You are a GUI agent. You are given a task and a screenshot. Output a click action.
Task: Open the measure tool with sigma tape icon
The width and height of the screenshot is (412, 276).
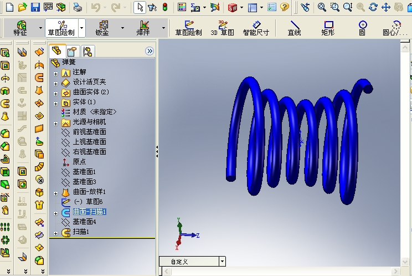coord(195,7)
